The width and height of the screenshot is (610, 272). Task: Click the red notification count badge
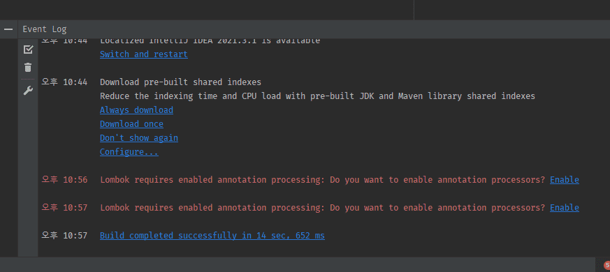pyautogui.click(x=606, y=264)
